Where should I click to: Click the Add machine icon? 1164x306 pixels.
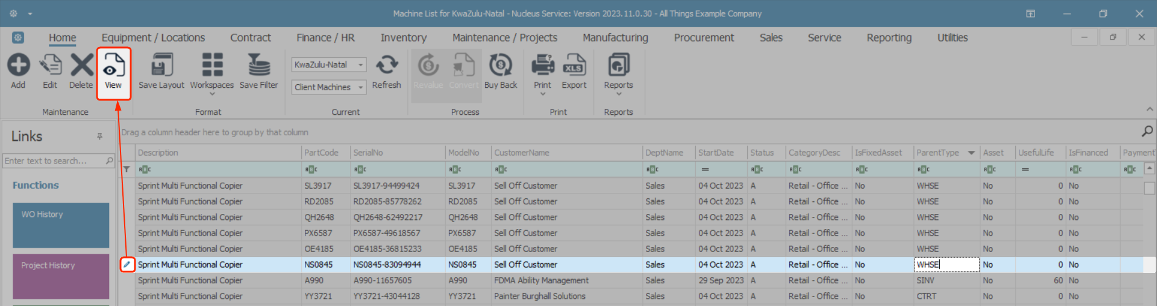[18, 65]
